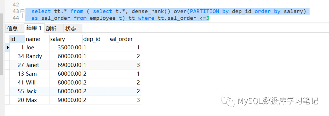Select the 剖析 tab
Viewport: 329px width, 116px height.
(x=51, y=28)
